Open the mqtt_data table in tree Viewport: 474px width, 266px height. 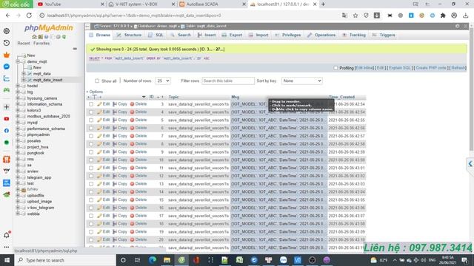[41, 74]
